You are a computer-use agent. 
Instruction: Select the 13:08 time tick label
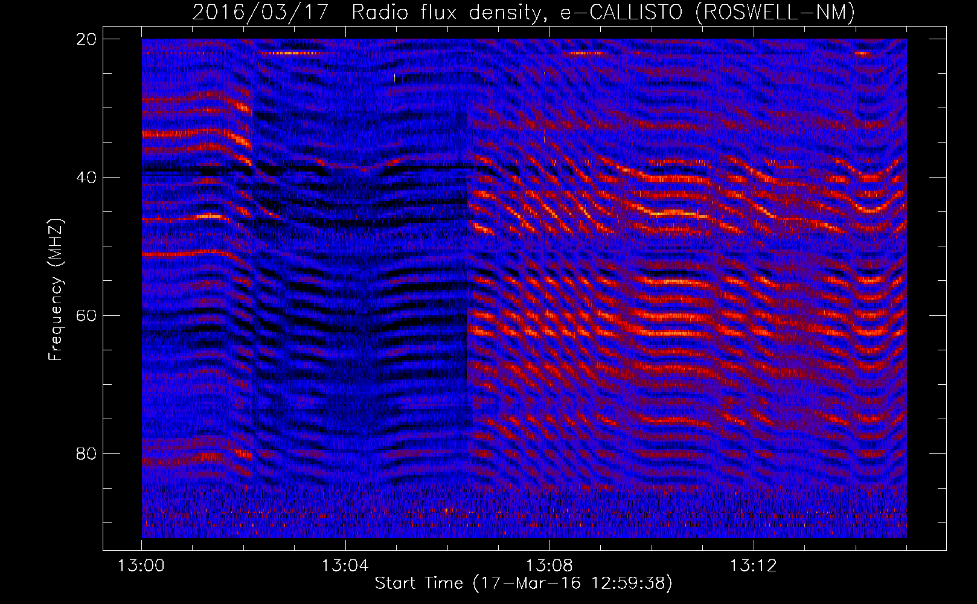(549, 566)
